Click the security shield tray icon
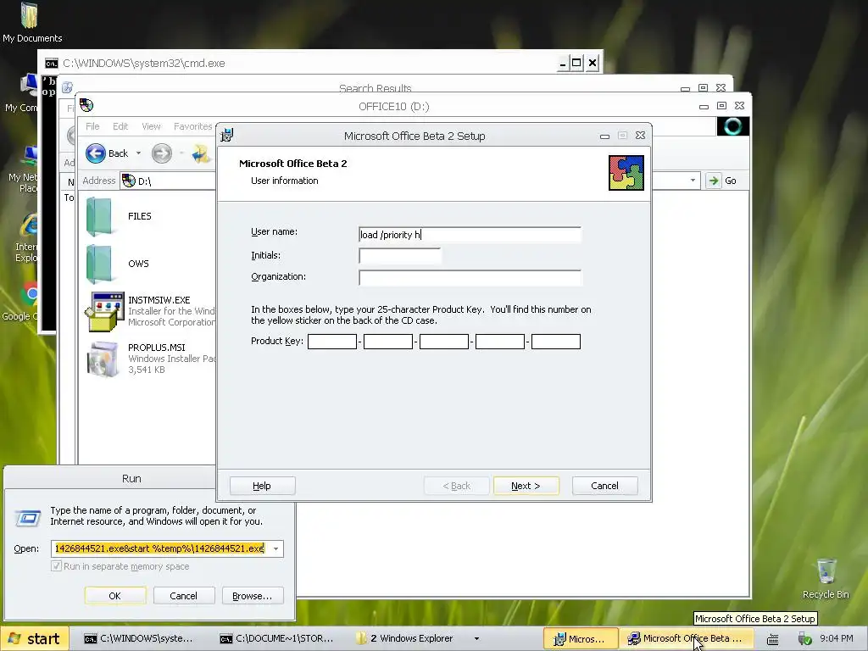 click(804, 639)
